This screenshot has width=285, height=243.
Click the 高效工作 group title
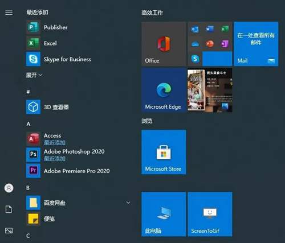(x=152, y=13)
